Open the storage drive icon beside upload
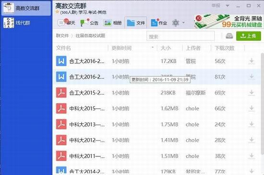This screenshot has width=264, height=175. tap(229, 36)
